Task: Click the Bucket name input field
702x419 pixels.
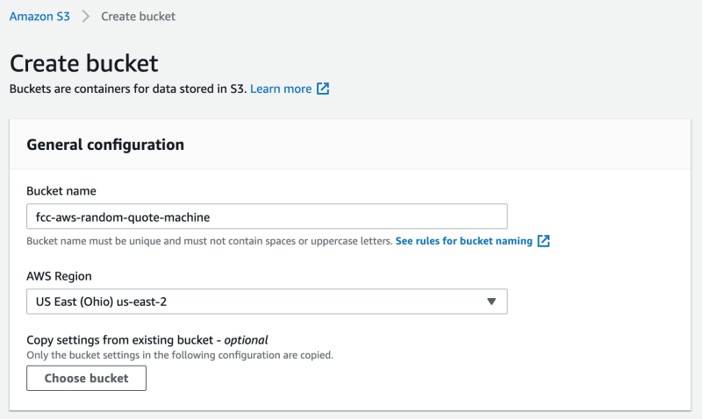Action: tap(267, 217)
